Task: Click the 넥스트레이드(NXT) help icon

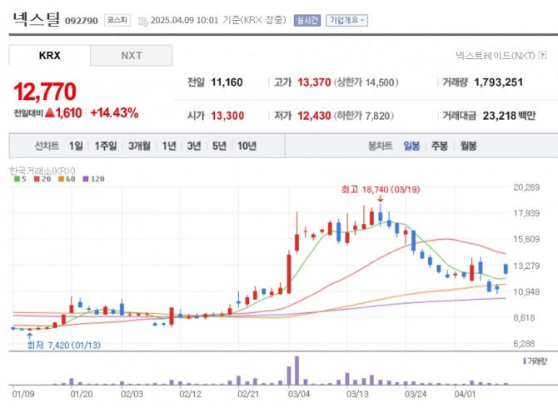Action: 542,56
